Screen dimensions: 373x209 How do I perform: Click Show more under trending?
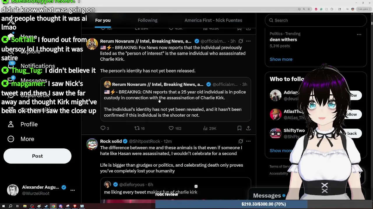(x=281, y=59)
